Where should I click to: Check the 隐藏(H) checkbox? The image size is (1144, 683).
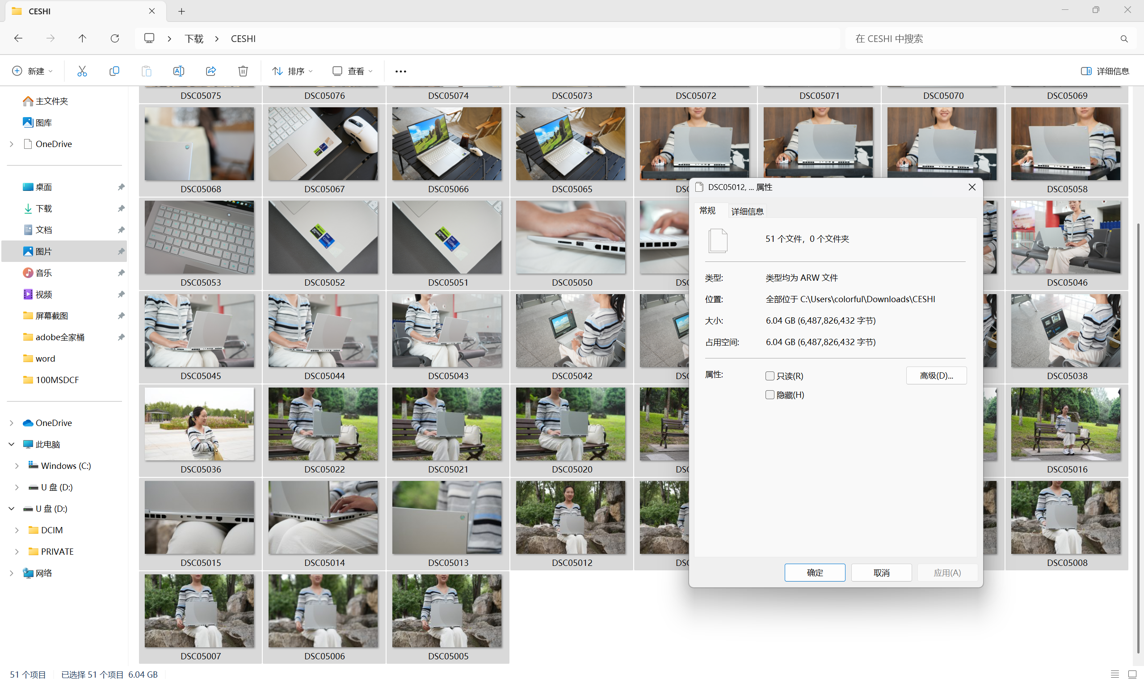tap(770, 395)
